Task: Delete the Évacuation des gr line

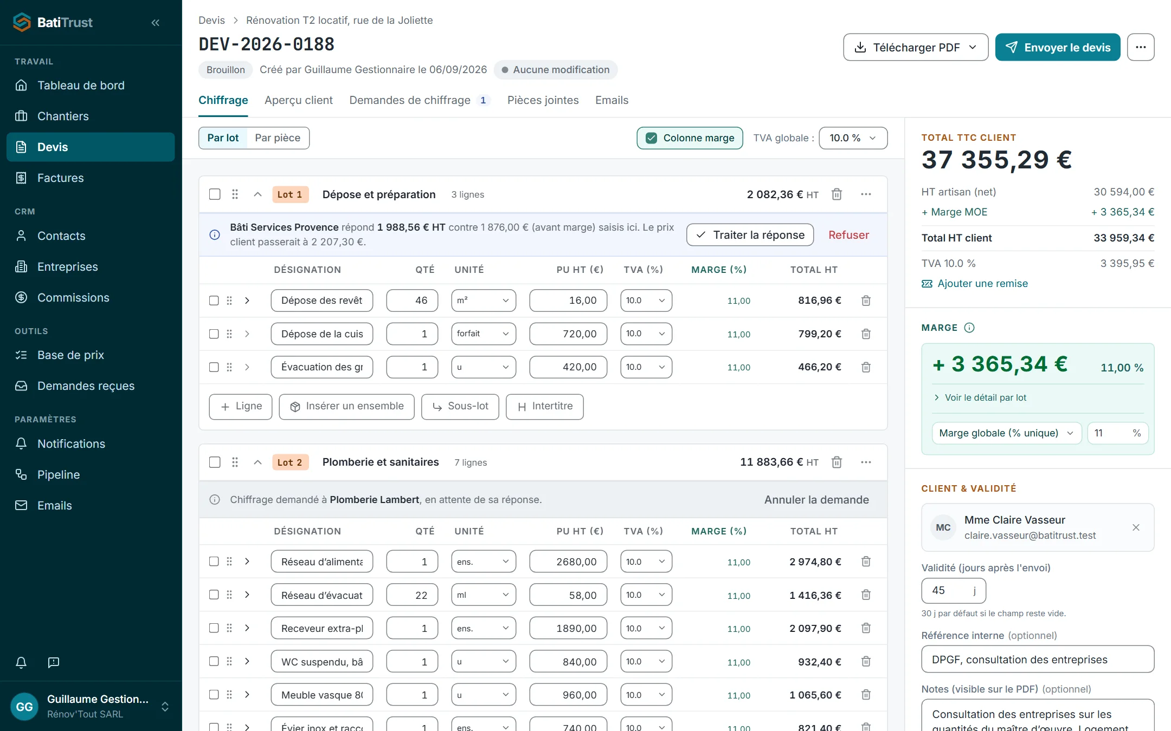Action: click(866, 367)
